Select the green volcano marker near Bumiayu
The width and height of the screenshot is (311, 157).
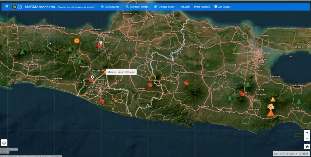22,52
